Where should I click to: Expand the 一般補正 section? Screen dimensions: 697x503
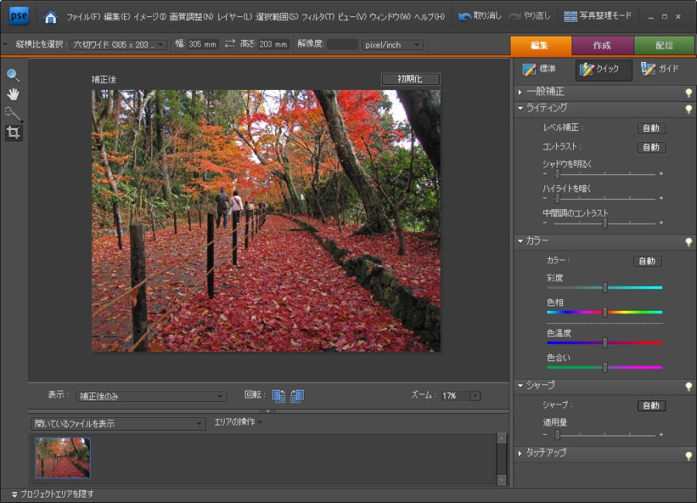tap(545, 91)
